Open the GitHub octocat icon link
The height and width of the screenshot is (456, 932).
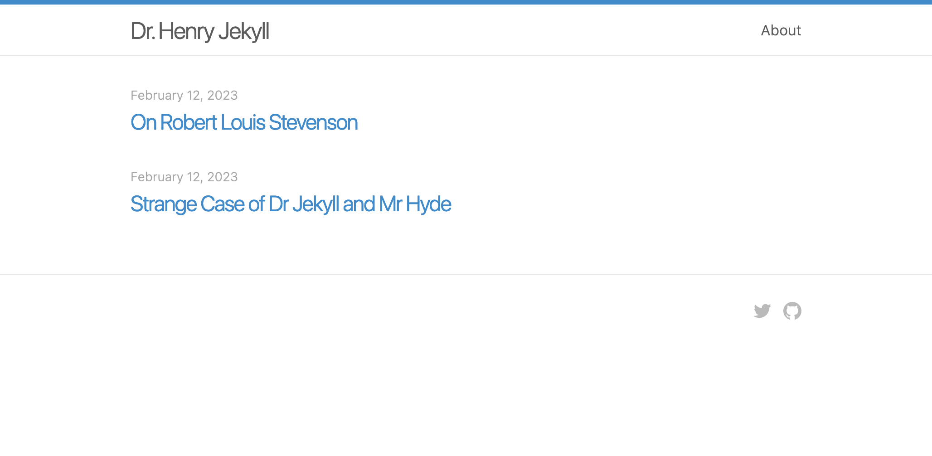point(792,311)
